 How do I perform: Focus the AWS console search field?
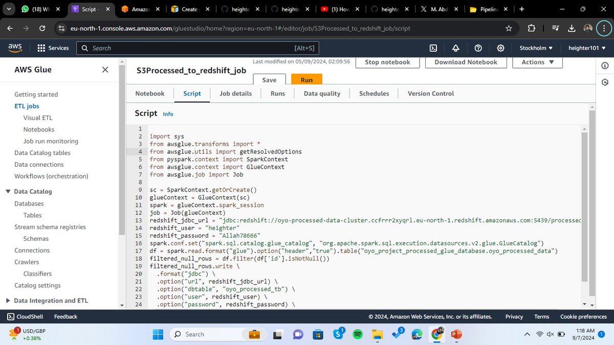coord(198,48)
